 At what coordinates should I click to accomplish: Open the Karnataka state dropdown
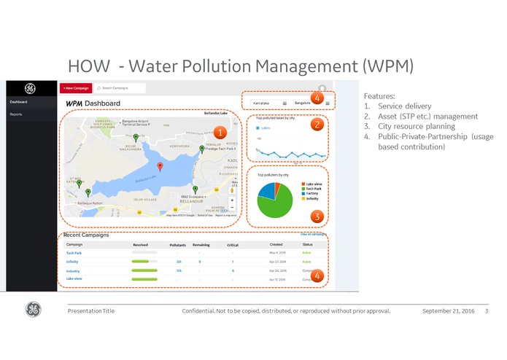269,103
